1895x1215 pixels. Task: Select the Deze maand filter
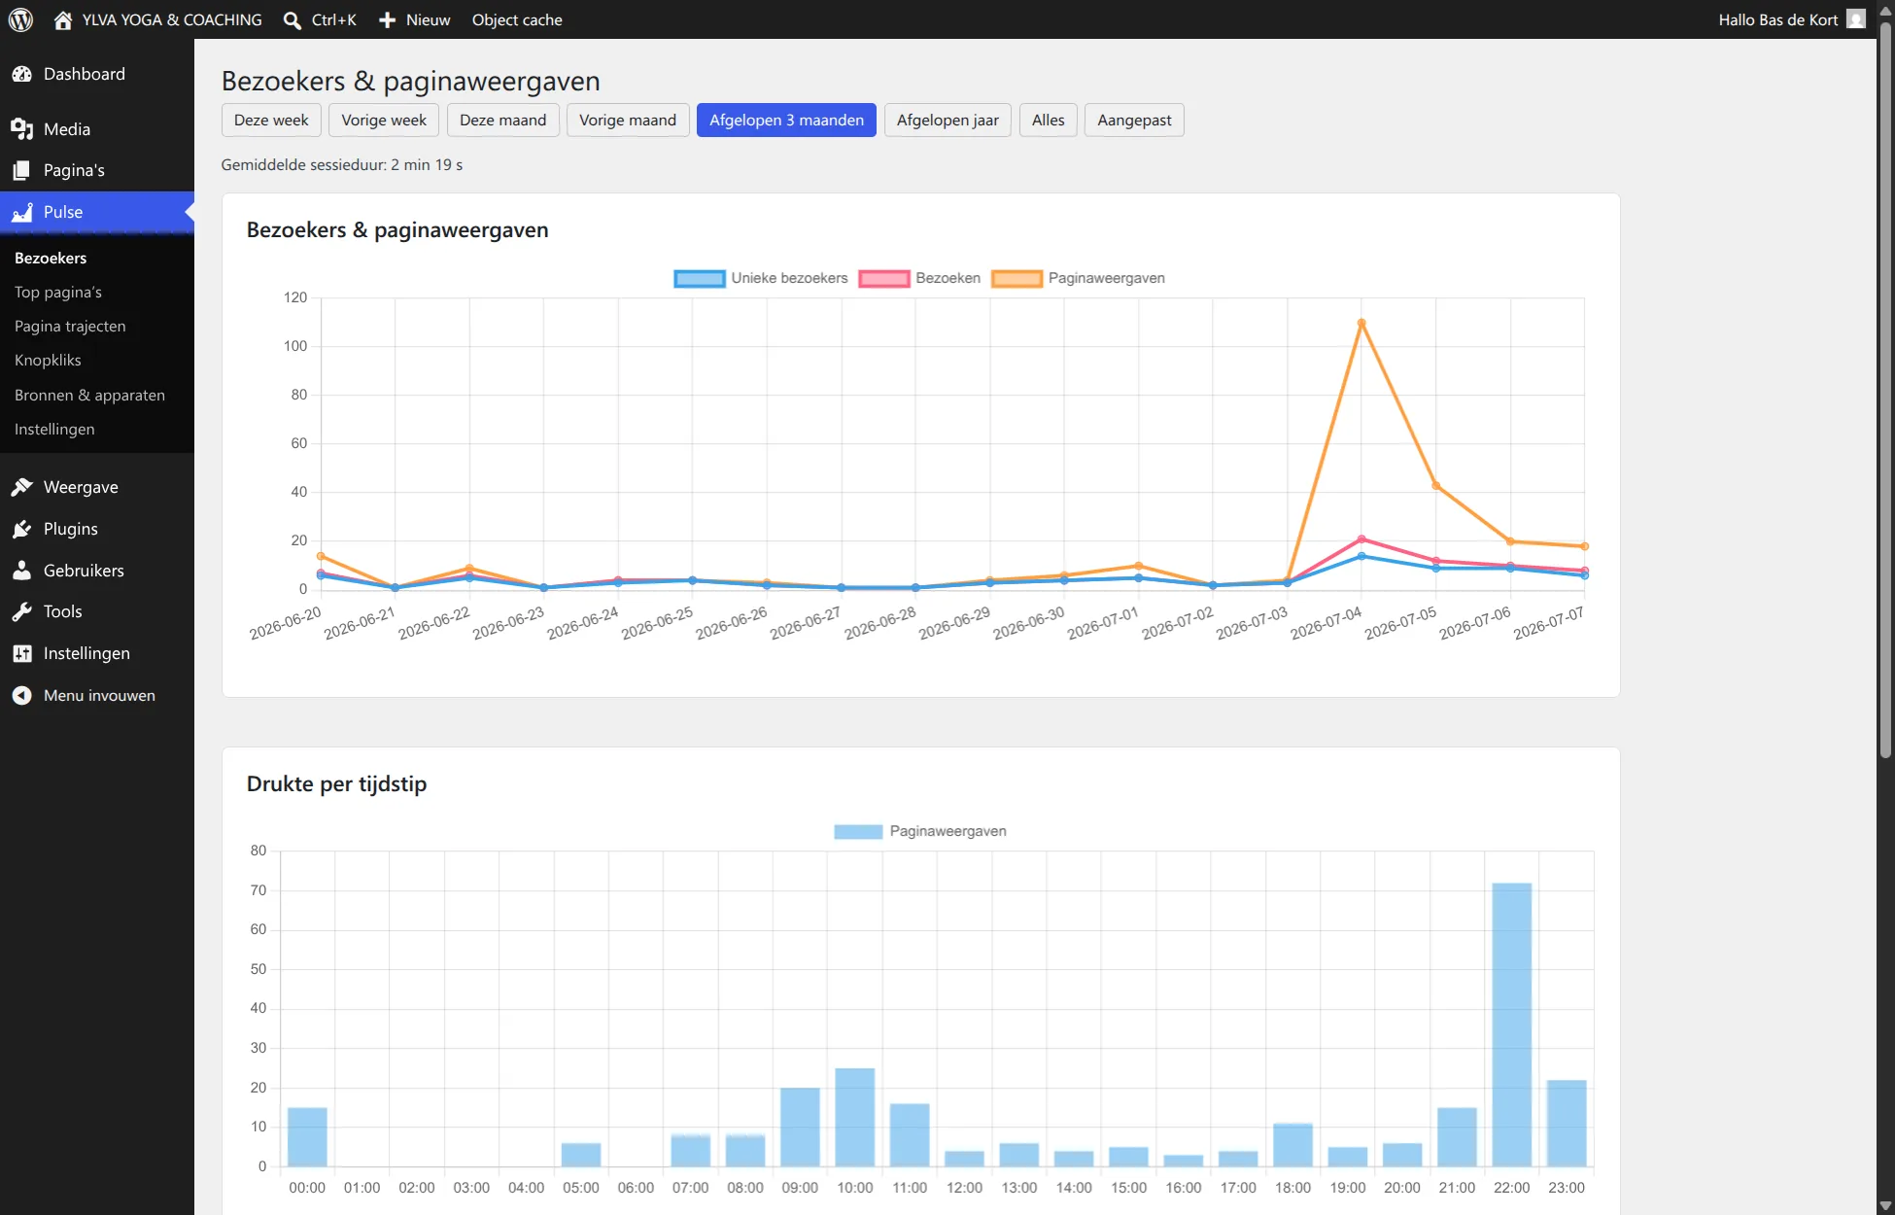(x=502, y=121)
